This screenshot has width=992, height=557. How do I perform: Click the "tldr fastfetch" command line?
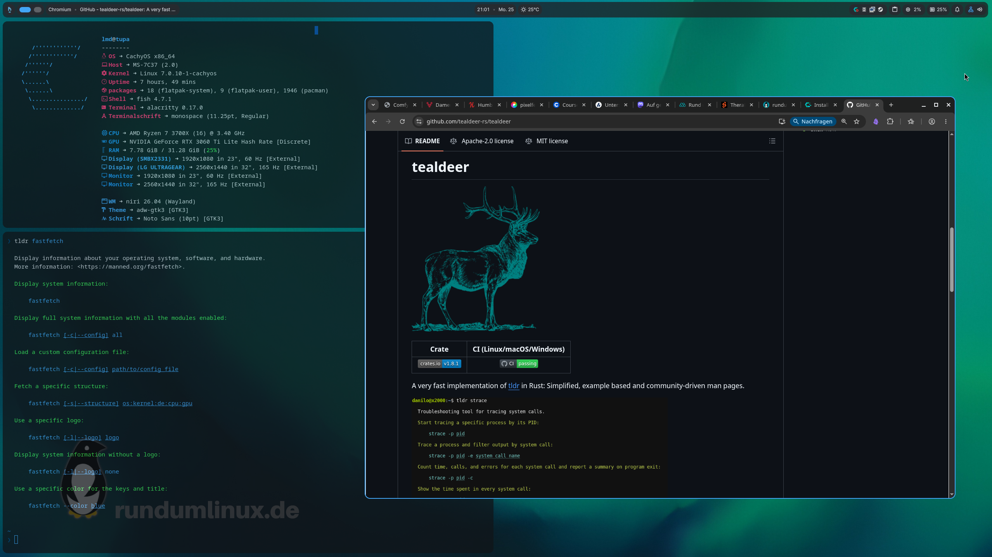[x=39, y=241]
